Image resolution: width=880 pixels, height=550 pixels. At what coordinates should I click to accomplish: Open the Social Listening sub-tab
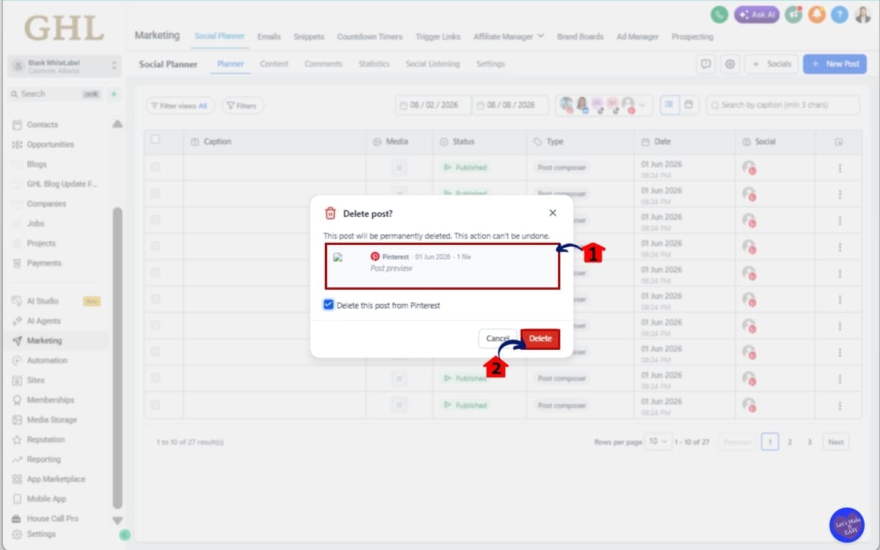(433, 64)
